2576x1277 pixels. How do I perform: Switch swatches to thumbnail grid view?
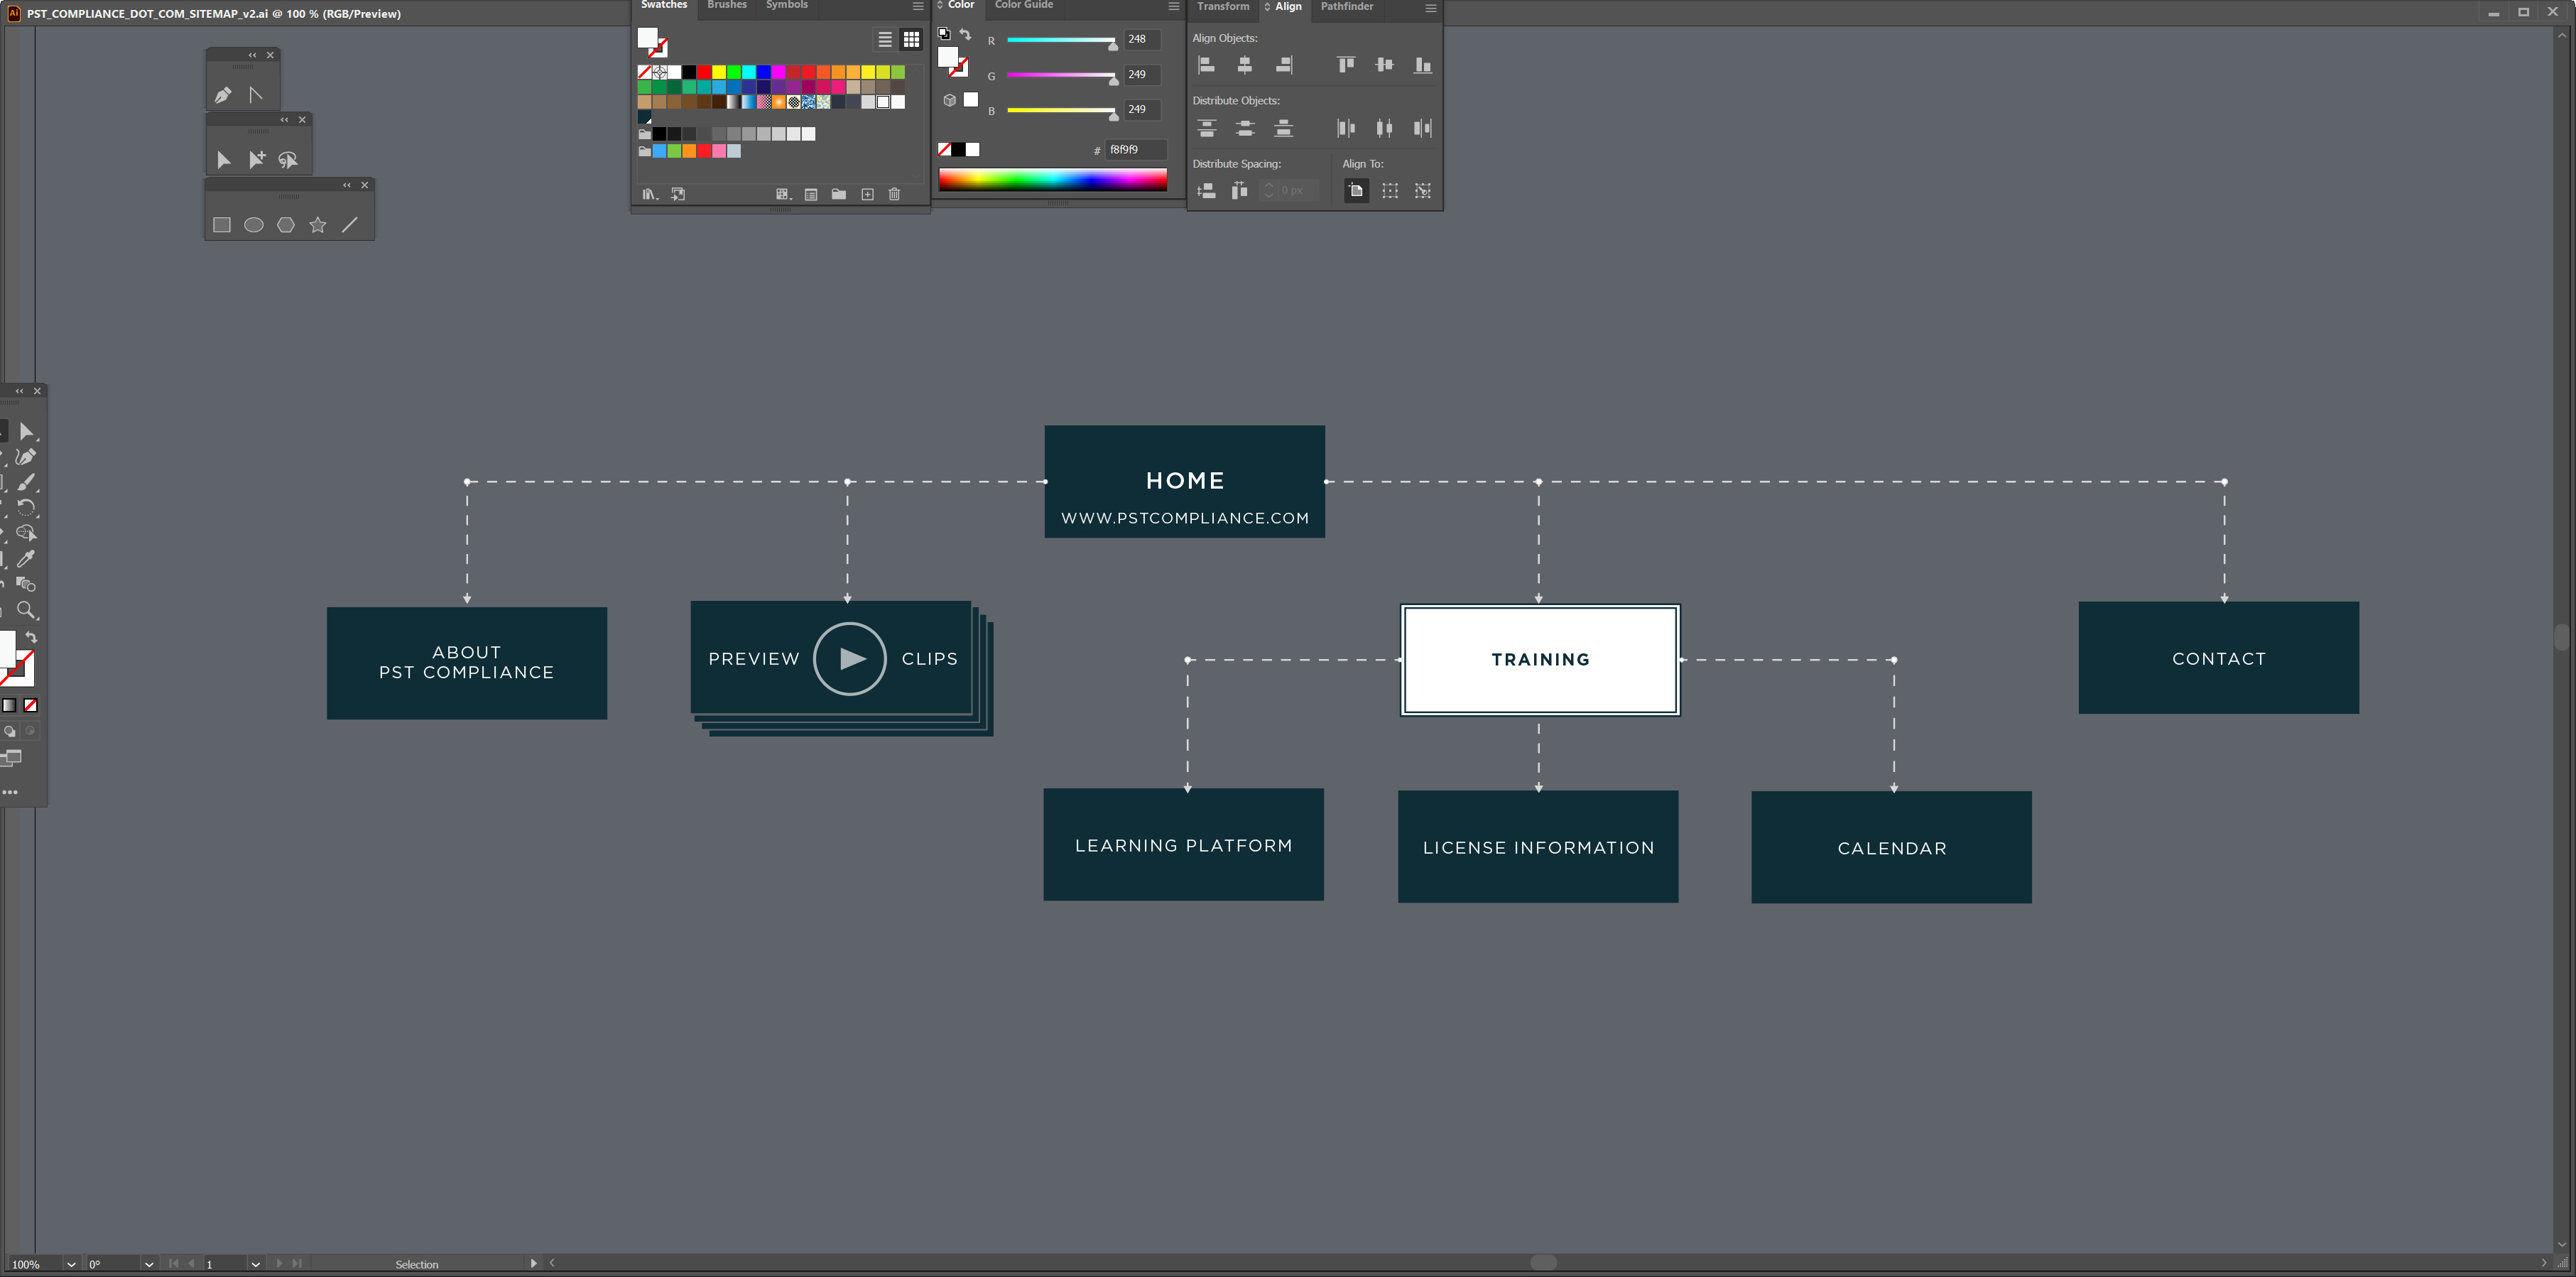point(911,40)
